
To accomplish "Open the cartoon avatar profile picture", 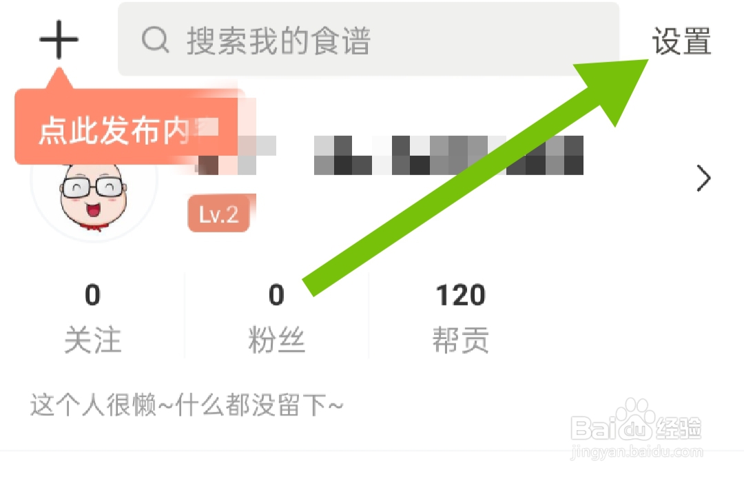I will (94, 196).
